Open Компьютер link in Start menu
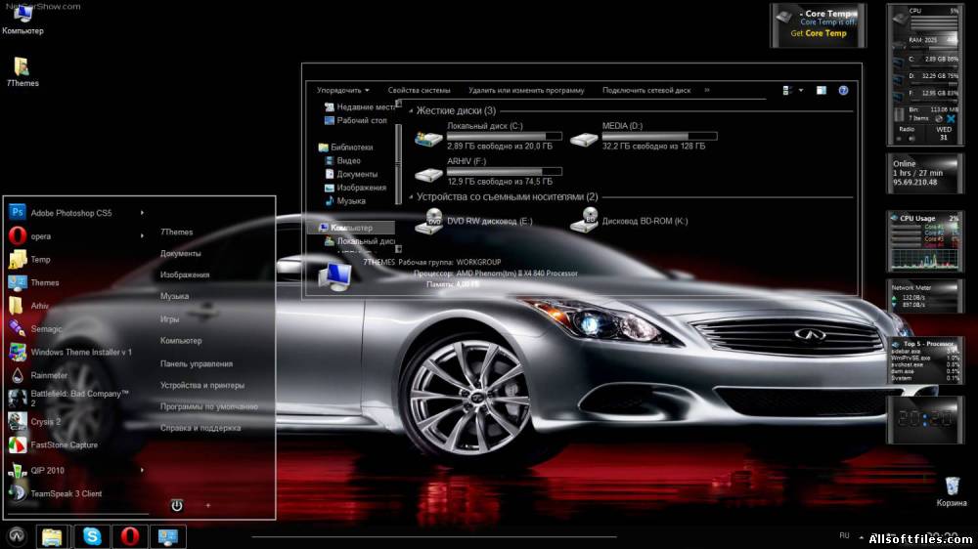The width and height of the screenshot is (978, 549). coord(181,341)
